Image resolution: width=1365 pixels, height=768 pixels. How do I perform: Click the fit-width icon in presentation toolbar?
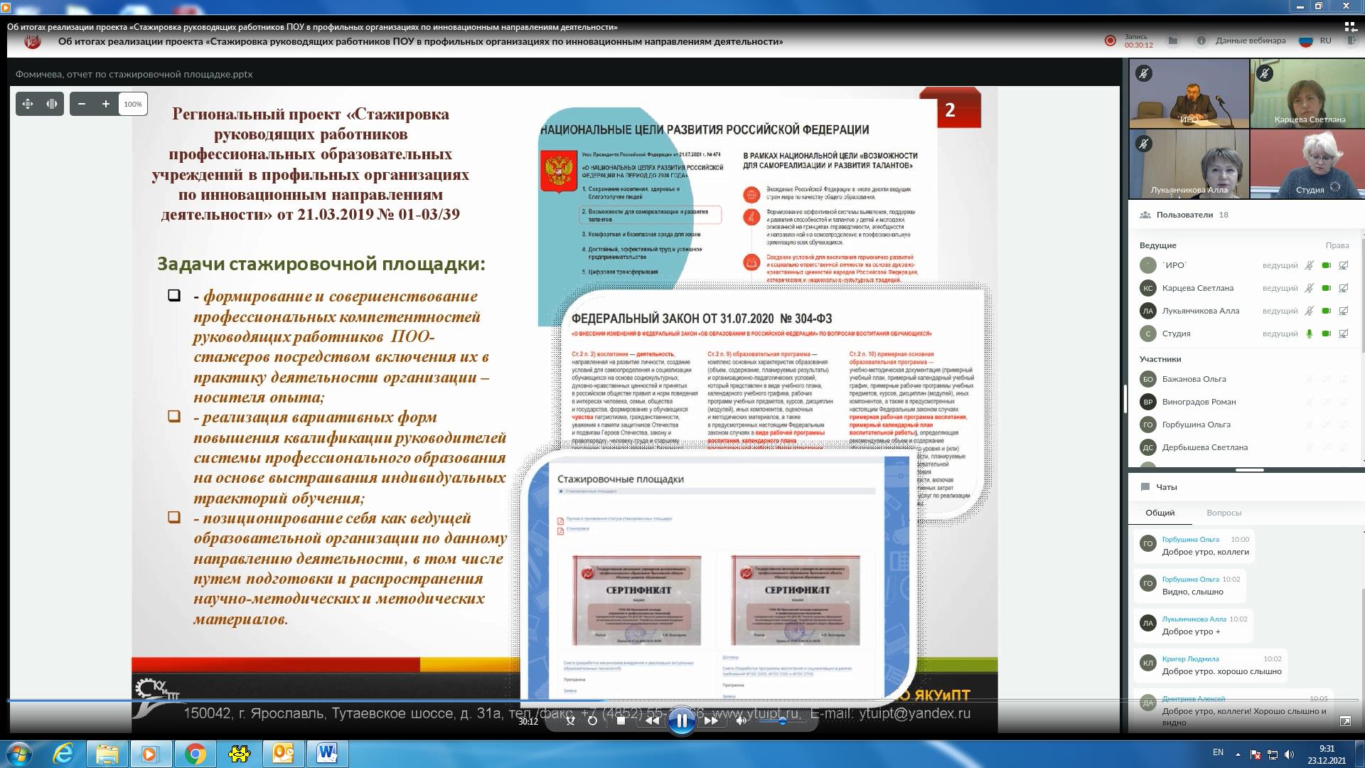point(52,104)
